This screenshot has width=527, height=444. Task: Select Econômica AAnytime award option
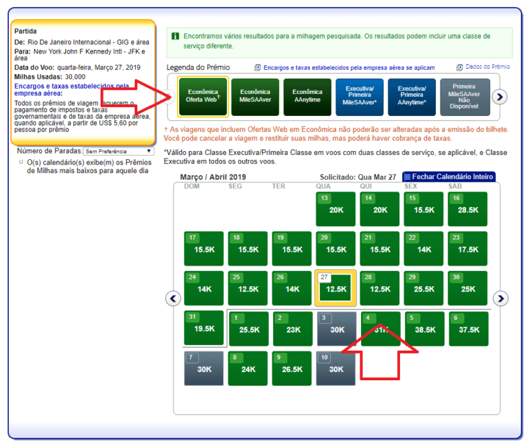pos(307,96)
